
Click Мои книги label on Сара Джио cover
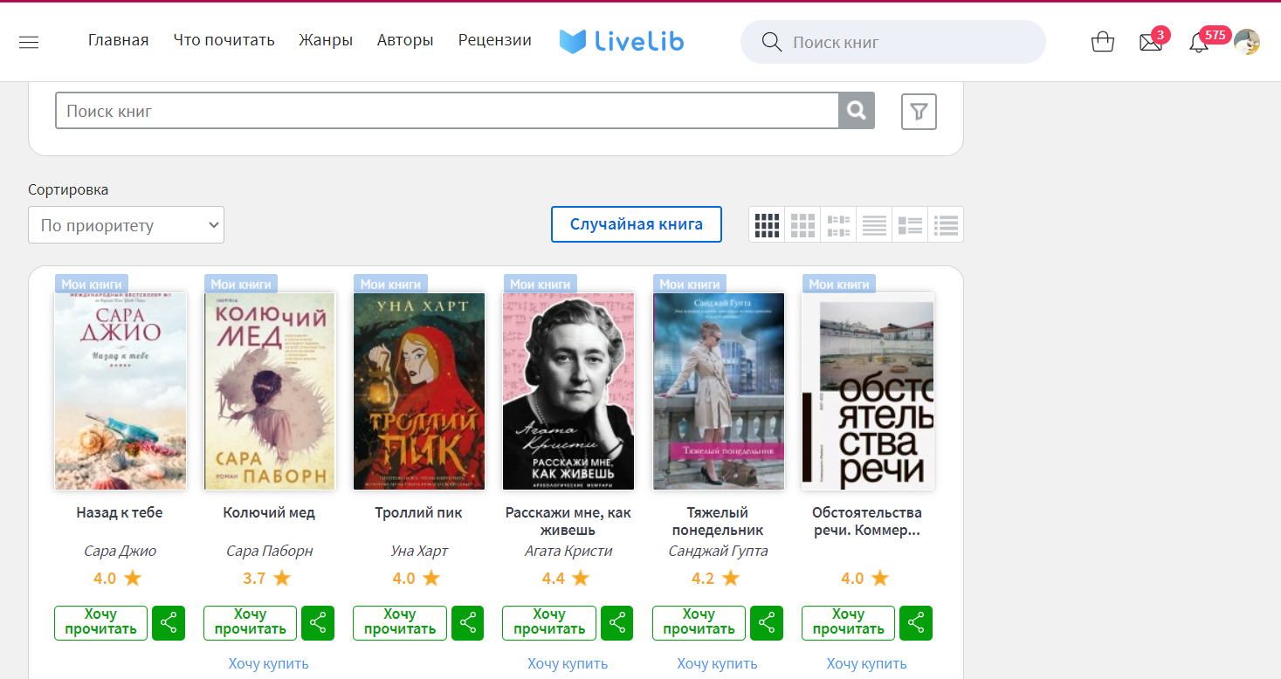[x=92, y=284]
